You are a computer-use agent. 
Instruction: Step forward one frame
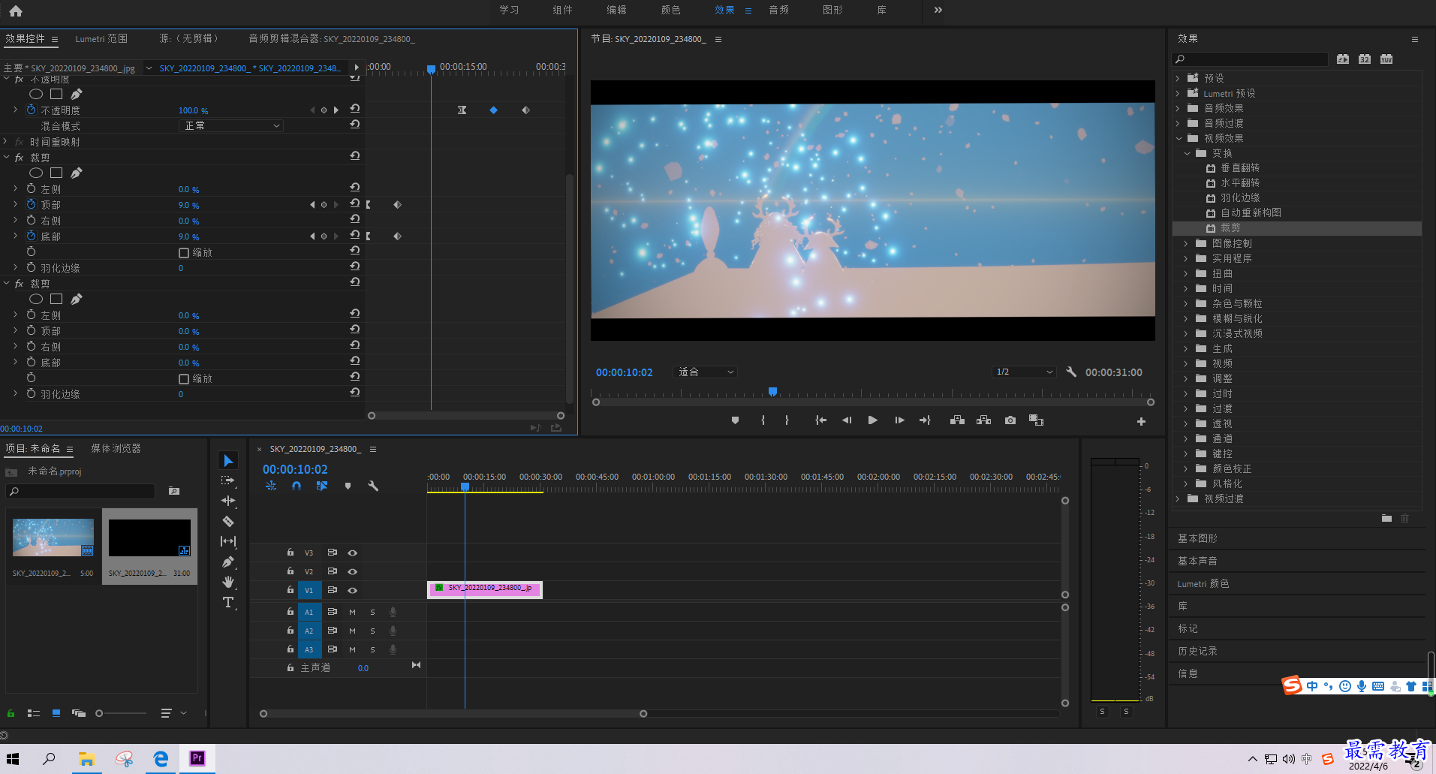[899, 420]
